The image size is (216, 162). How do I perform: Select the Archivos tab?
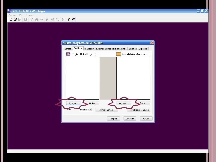(x=78, y=48)
